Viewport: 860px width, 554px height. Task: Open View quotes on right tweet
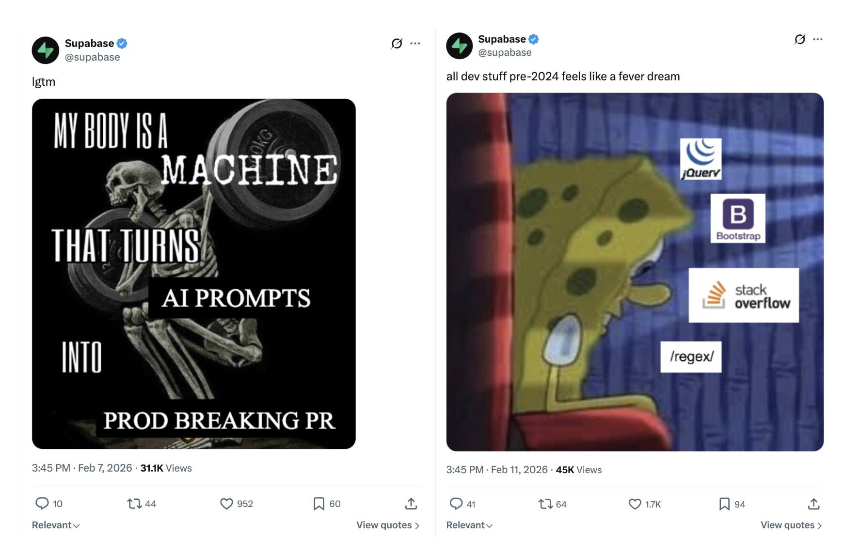pos(791,525)
